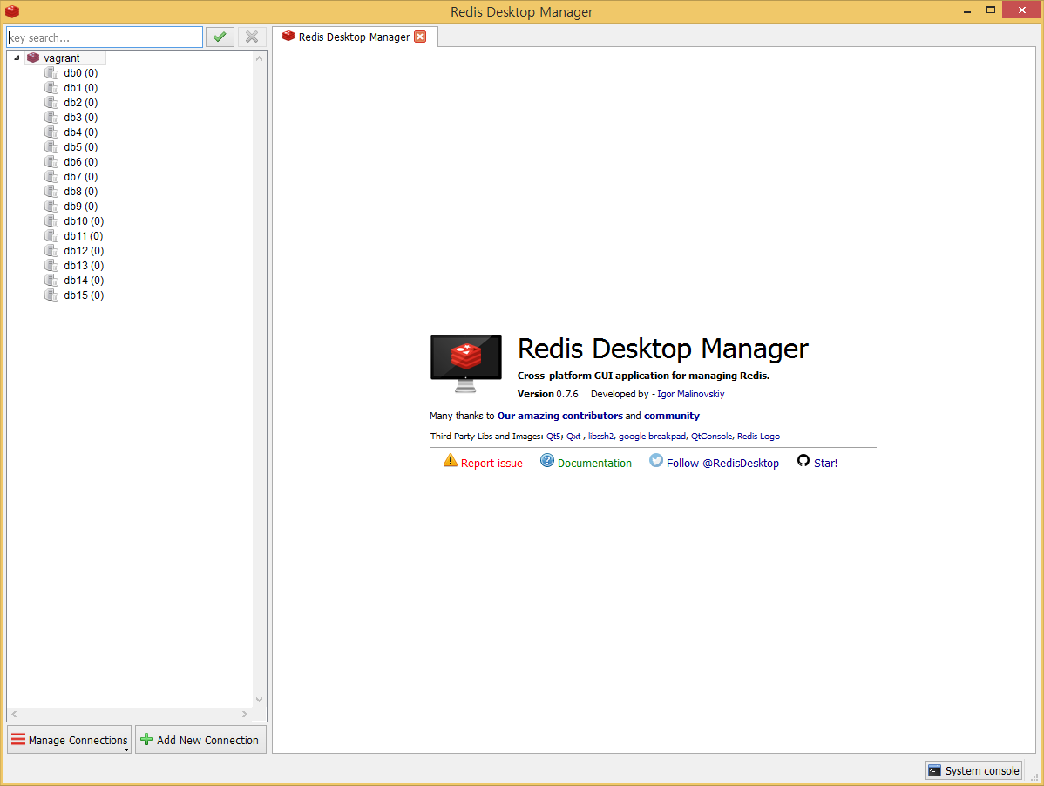
Task: Click the db10 database icon
Action: coord(51,221)
